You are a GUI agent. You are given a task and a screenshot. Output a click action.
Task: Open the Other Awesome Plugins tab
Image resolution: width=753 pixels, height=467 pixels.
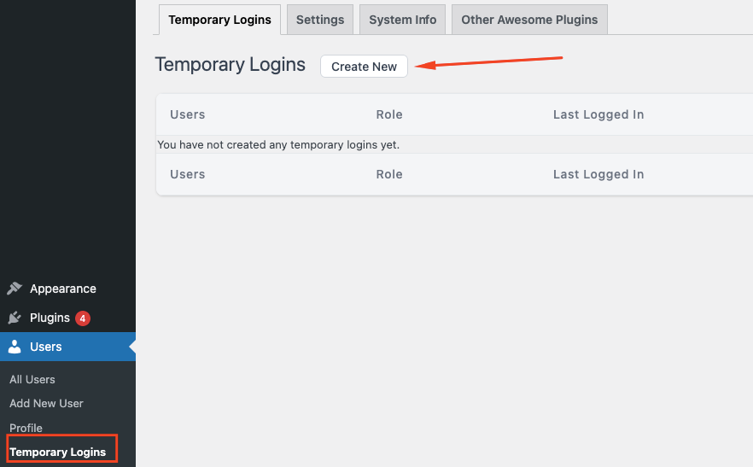[x=529, y=20]
